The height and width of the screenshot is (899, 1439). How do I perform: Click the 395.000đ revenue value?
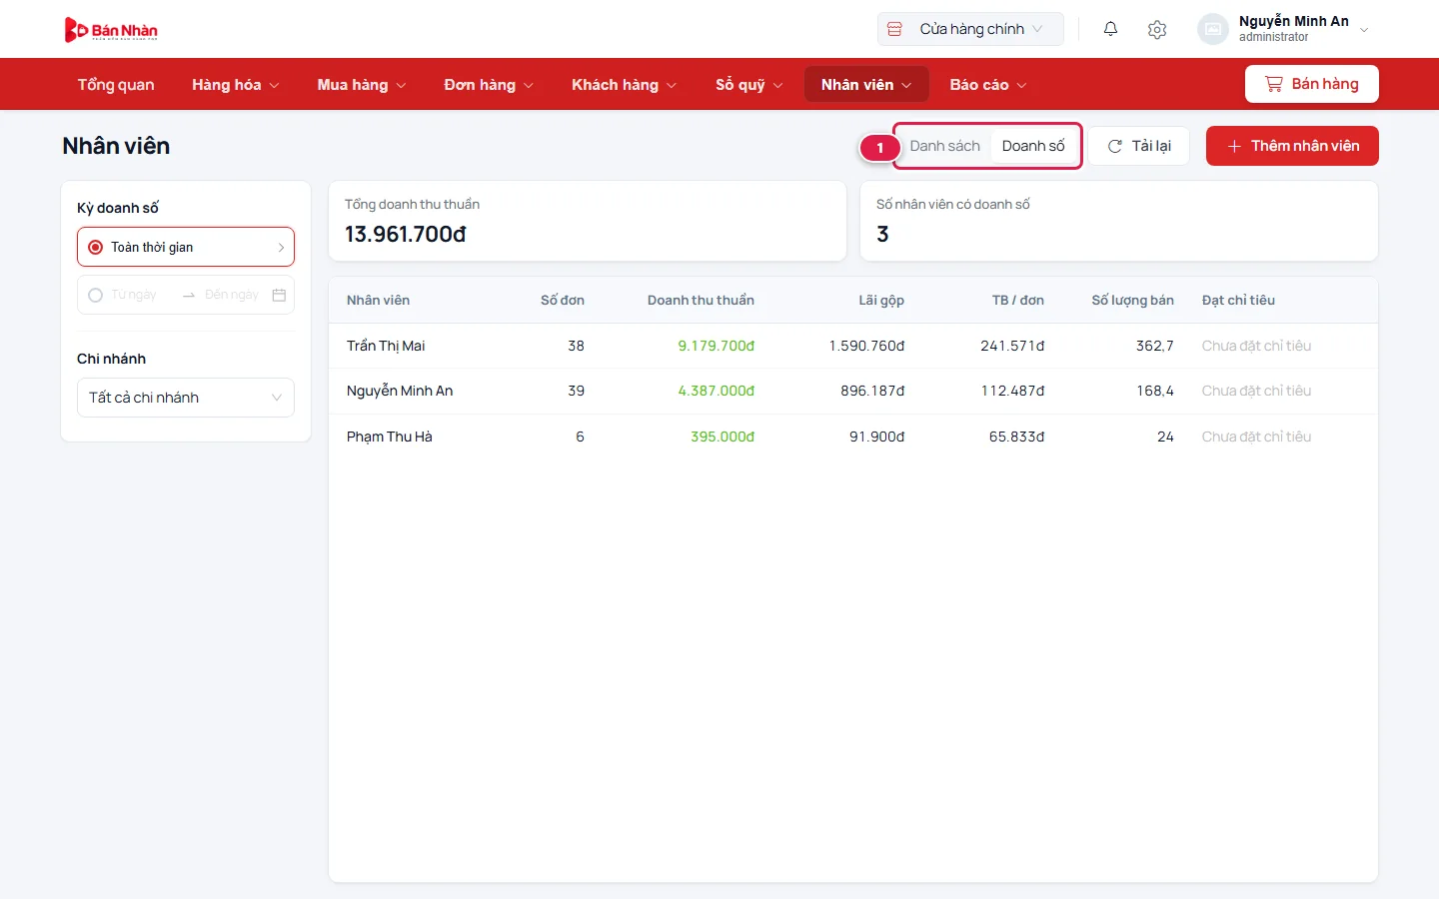[722, 437]
